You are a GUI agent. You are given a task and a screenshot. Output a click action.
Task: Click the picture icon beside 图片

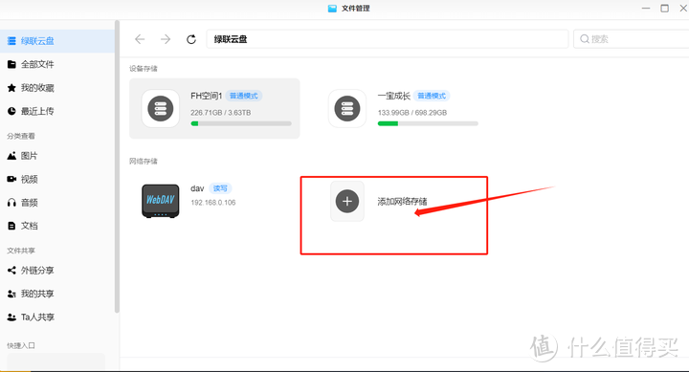[x=11, y=156]
